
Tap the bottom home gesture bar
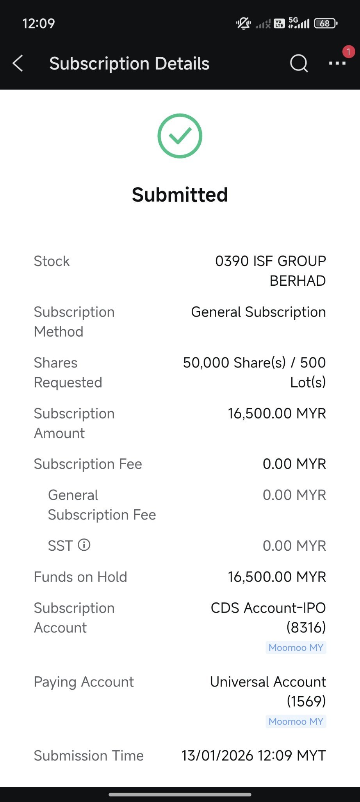[180, 794]
